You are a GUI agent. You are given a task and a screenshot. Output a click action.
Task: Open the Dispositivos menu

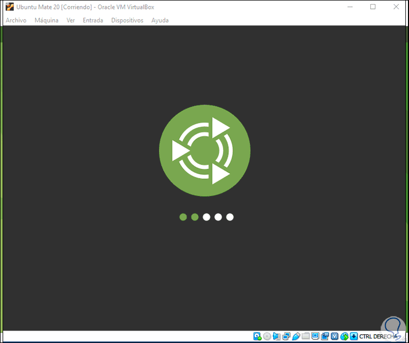tap(127, 20)
